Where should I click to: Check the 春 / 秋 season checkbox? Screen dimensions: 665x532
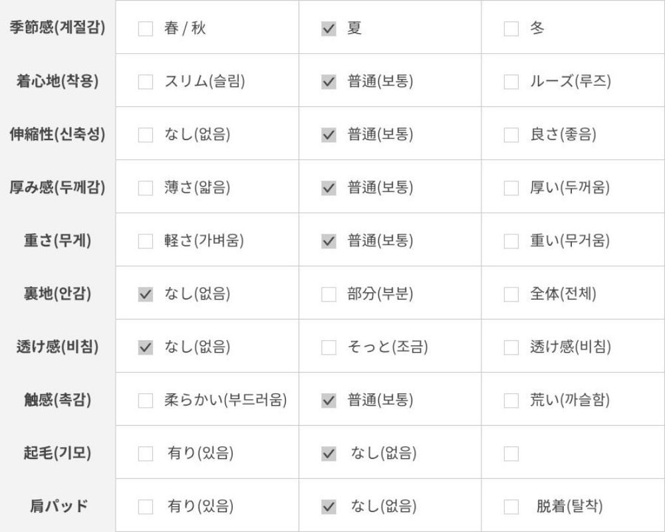pos(145,29)
